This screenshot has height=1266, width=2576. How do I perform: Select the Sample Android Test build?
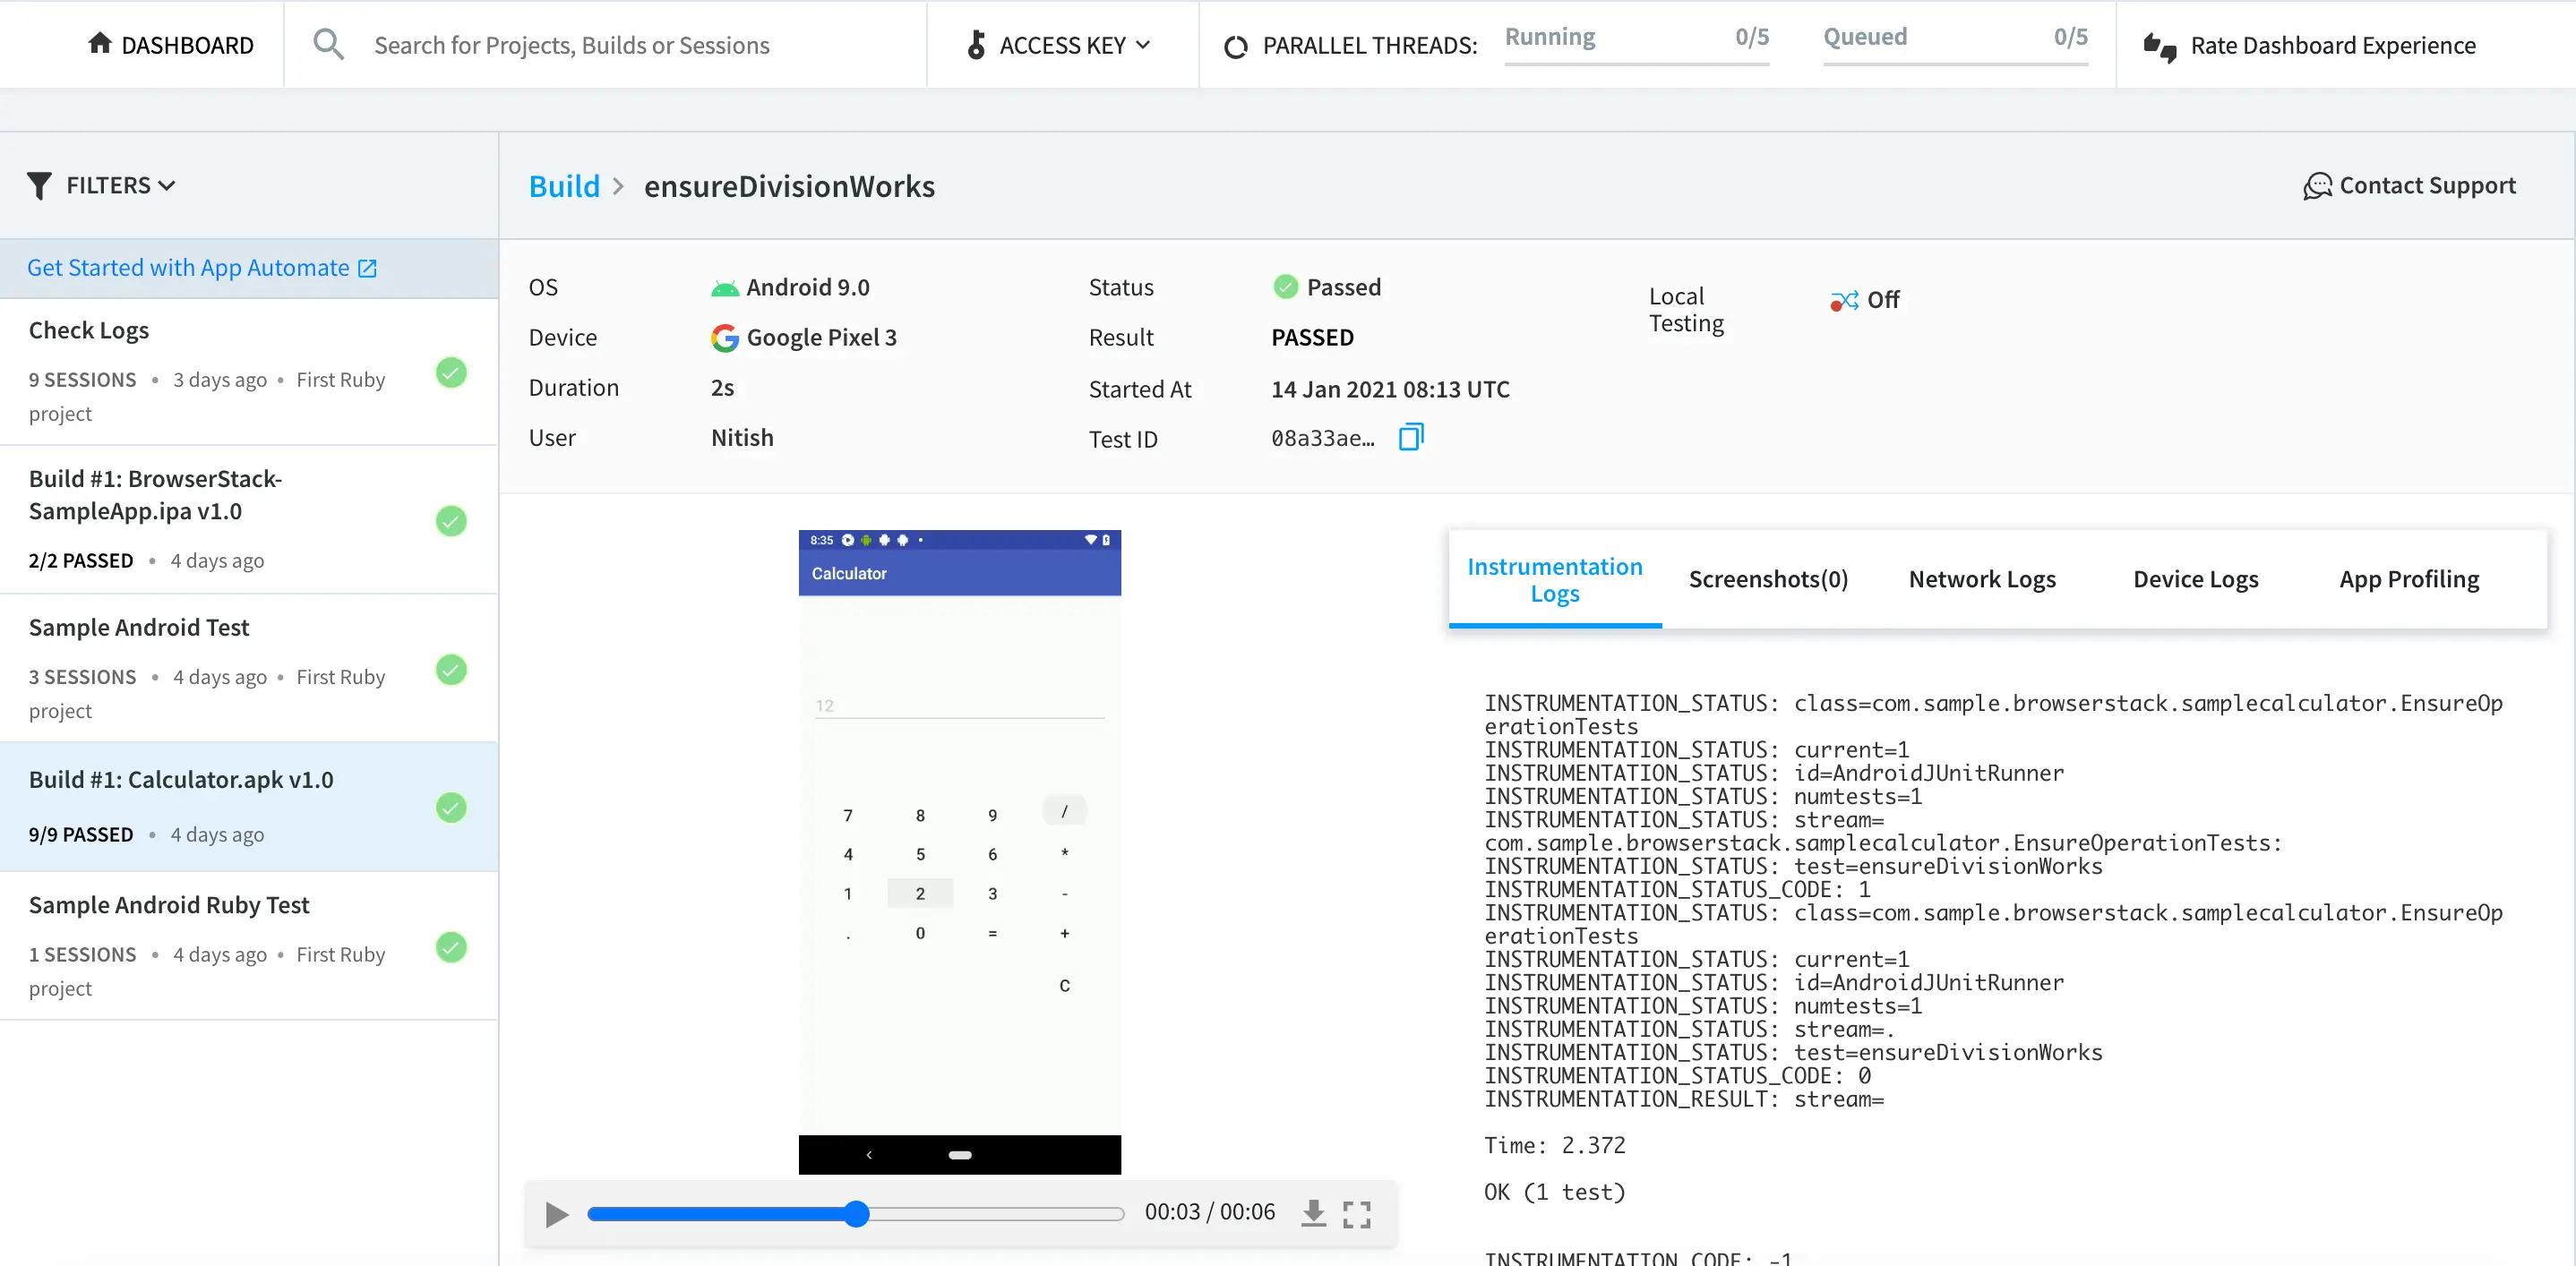pos(139,628)
